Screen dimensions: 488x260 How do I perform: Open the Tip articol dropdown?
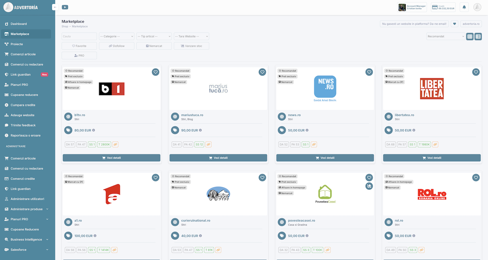[154, 36]
